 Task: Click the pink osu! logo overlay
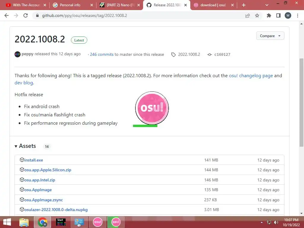tap(152, 108)
